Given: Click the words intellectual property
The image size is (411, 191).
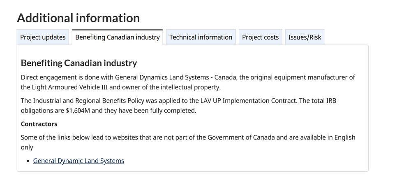Looking at the screenshot, I should click(194, 87).
